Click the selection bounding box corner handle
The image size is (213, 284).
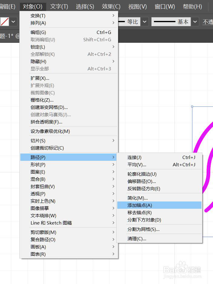pyautogui.click(x=192, y=106)
